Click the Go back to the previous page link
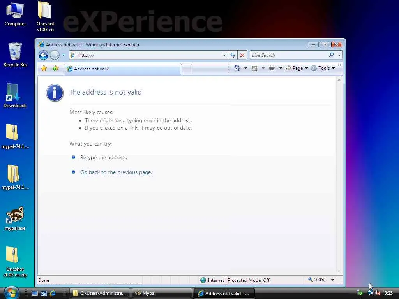399x299 pixels. point(116,172)
